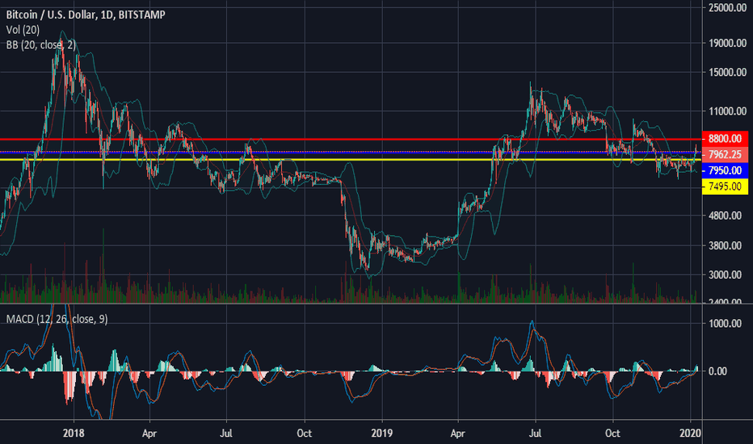Click the 19000.00 price axis value
The height and width of the screenshot is (444, 753).
pyautogui.click(x=727, y=44)
